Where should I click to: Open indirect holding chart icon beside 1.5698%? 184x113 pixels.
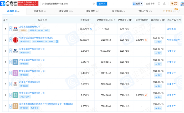point(146,95)
